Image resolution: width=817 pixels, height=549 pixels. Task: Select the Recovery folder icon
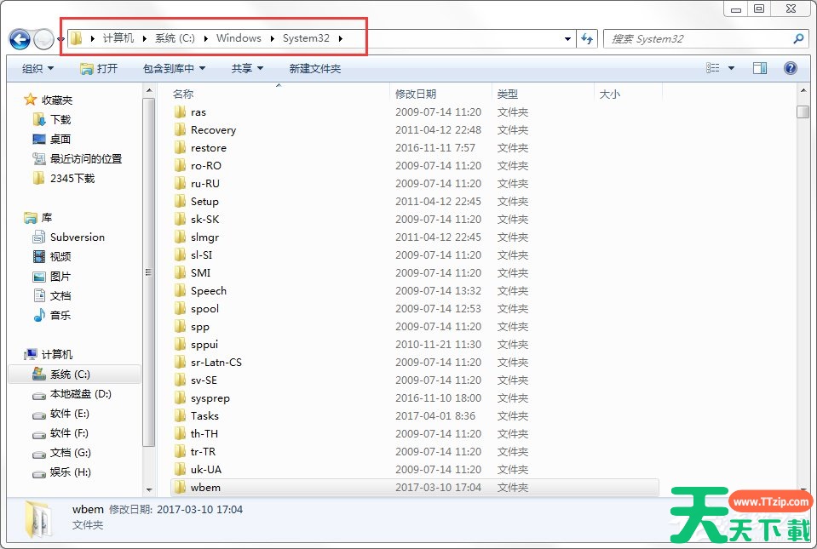click(180, 129)
